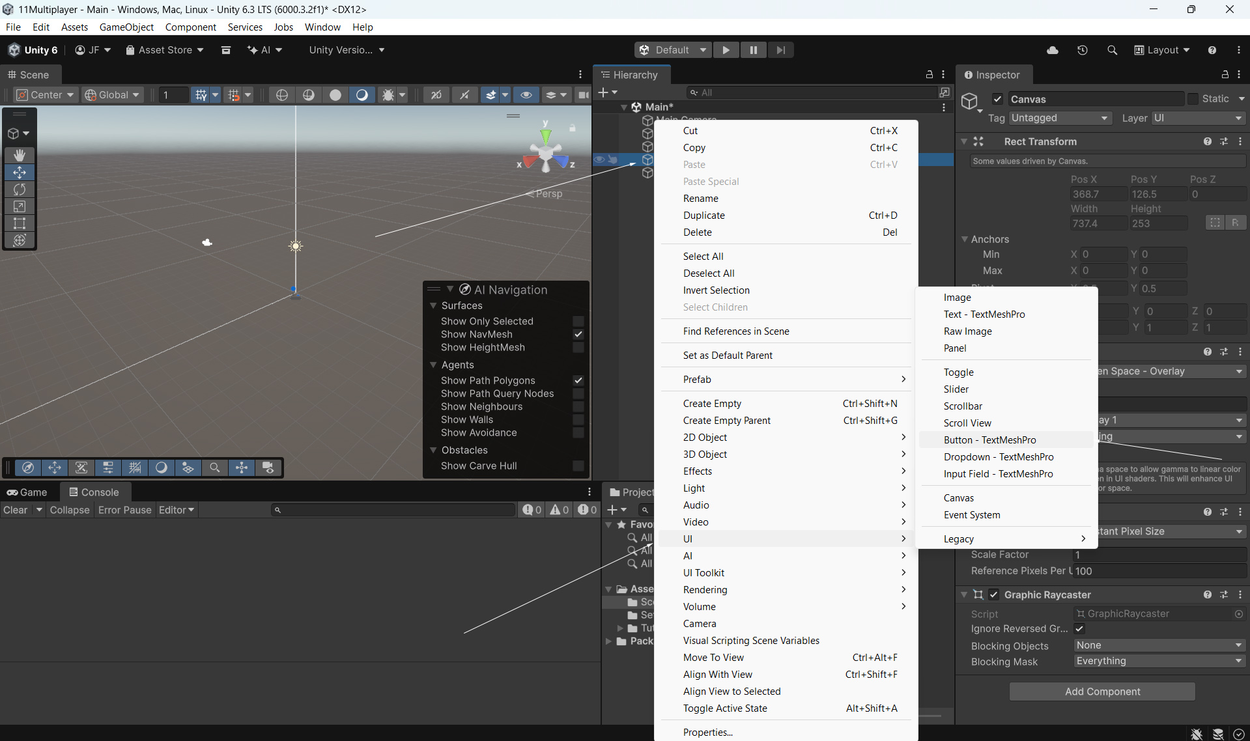Collapse the Graphic Raycaster component

[964, 594]
